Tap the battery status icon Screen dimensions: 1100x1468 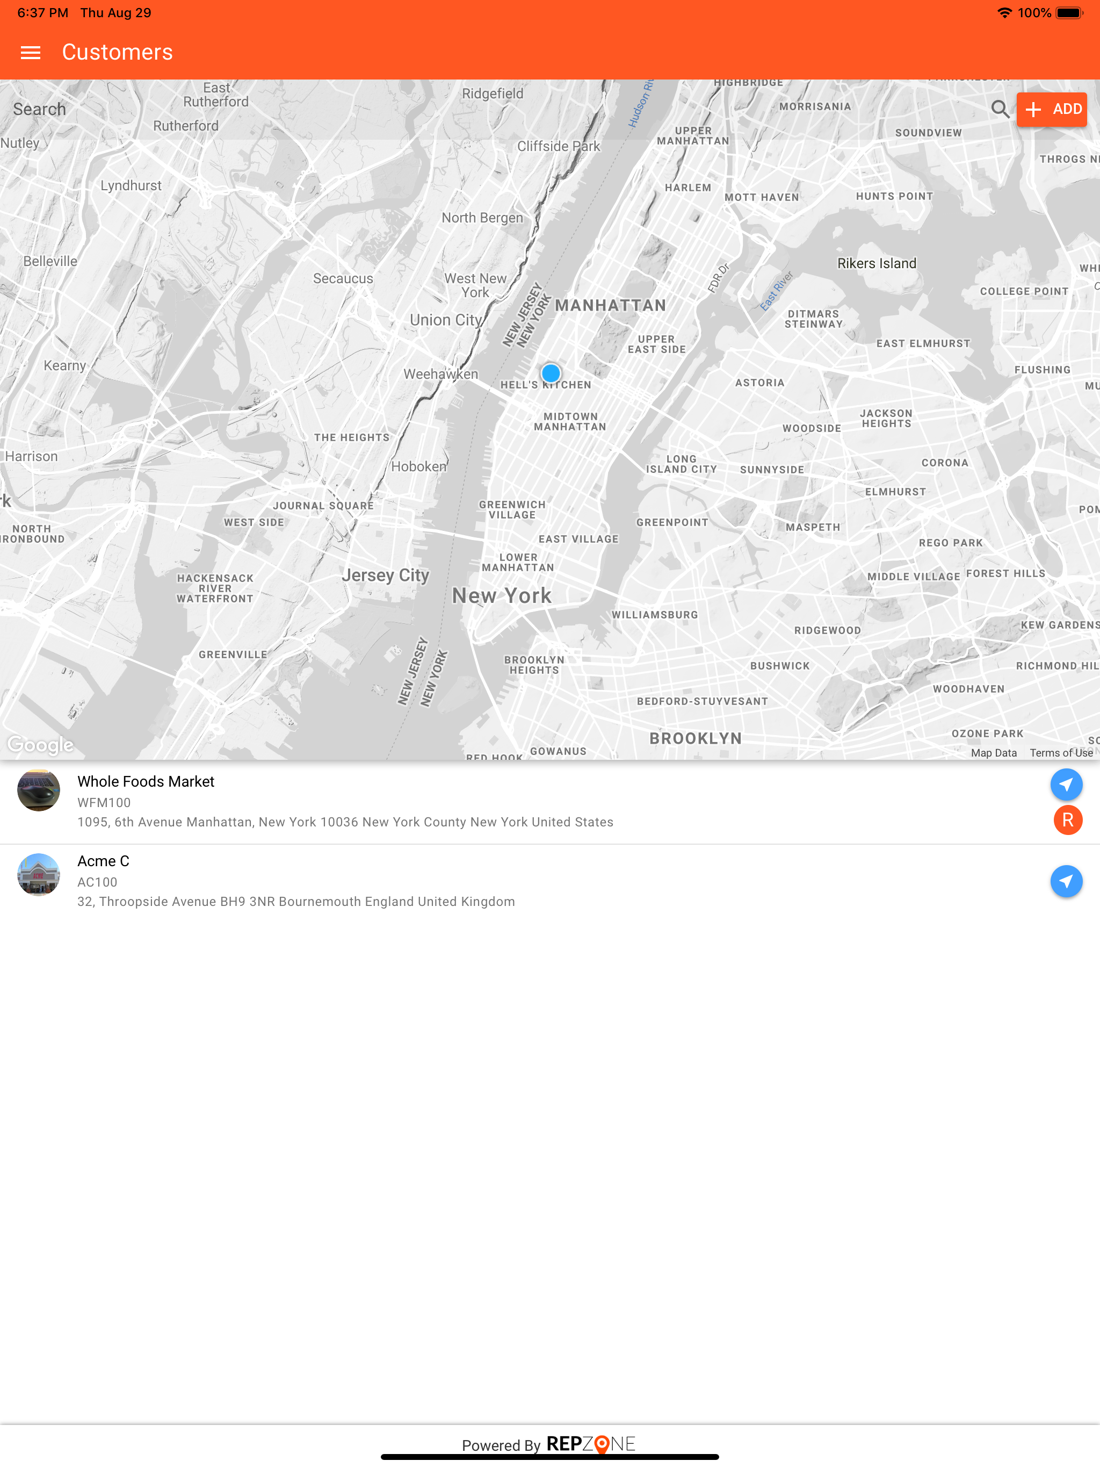tap(1069, 12)
